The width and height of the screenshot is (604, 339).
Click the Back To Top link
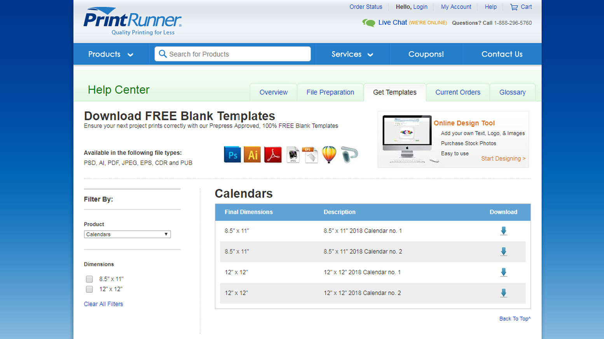coord(515,318)
